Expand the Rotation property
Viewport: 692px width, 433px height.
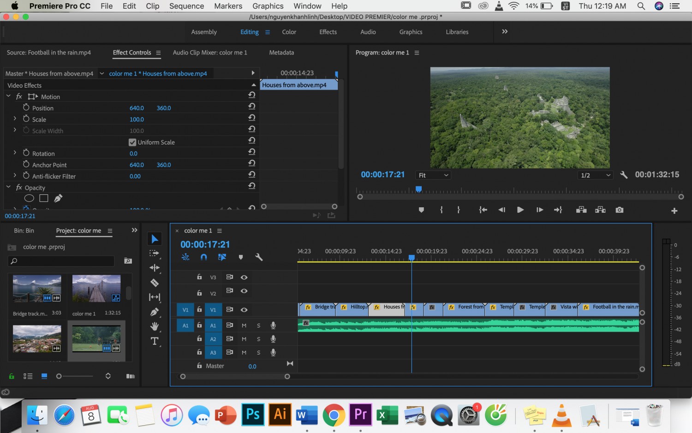15,153
